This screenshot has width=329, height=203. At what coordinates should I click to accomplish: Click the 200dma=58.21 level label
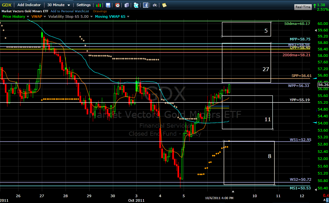point(296,55)
